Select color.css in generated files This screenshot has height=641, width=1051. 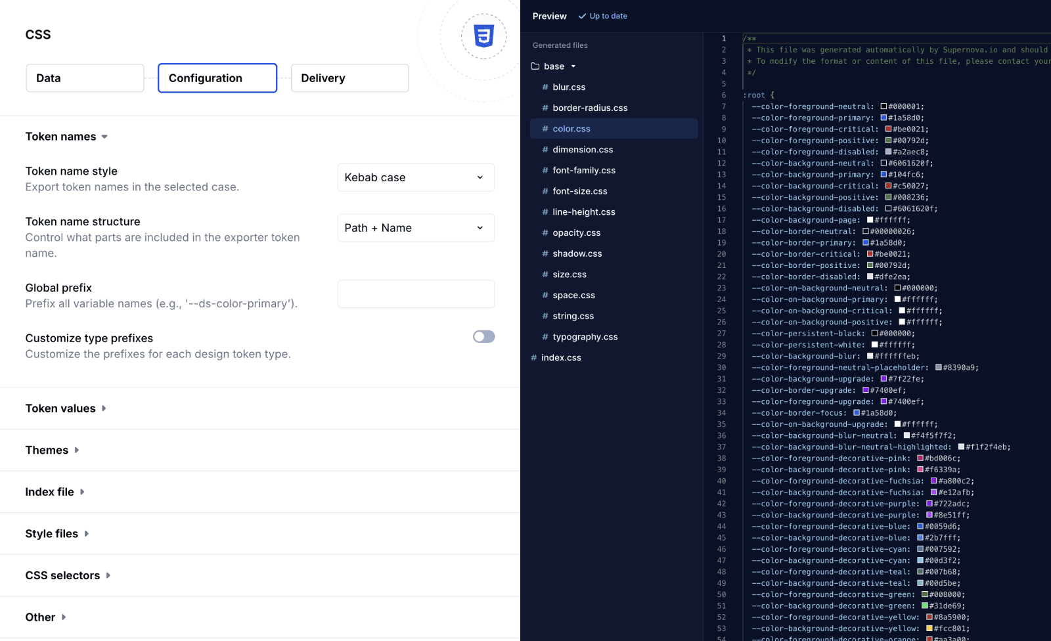tap(614, 129)
